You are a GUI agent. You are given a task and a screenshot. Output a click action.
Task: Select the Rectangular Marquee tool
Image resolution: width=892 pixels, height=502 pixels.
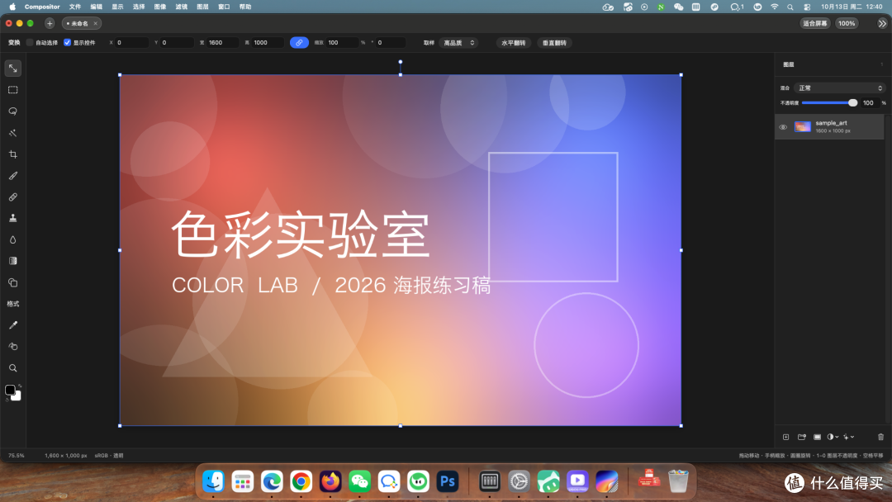coord(12,90)
